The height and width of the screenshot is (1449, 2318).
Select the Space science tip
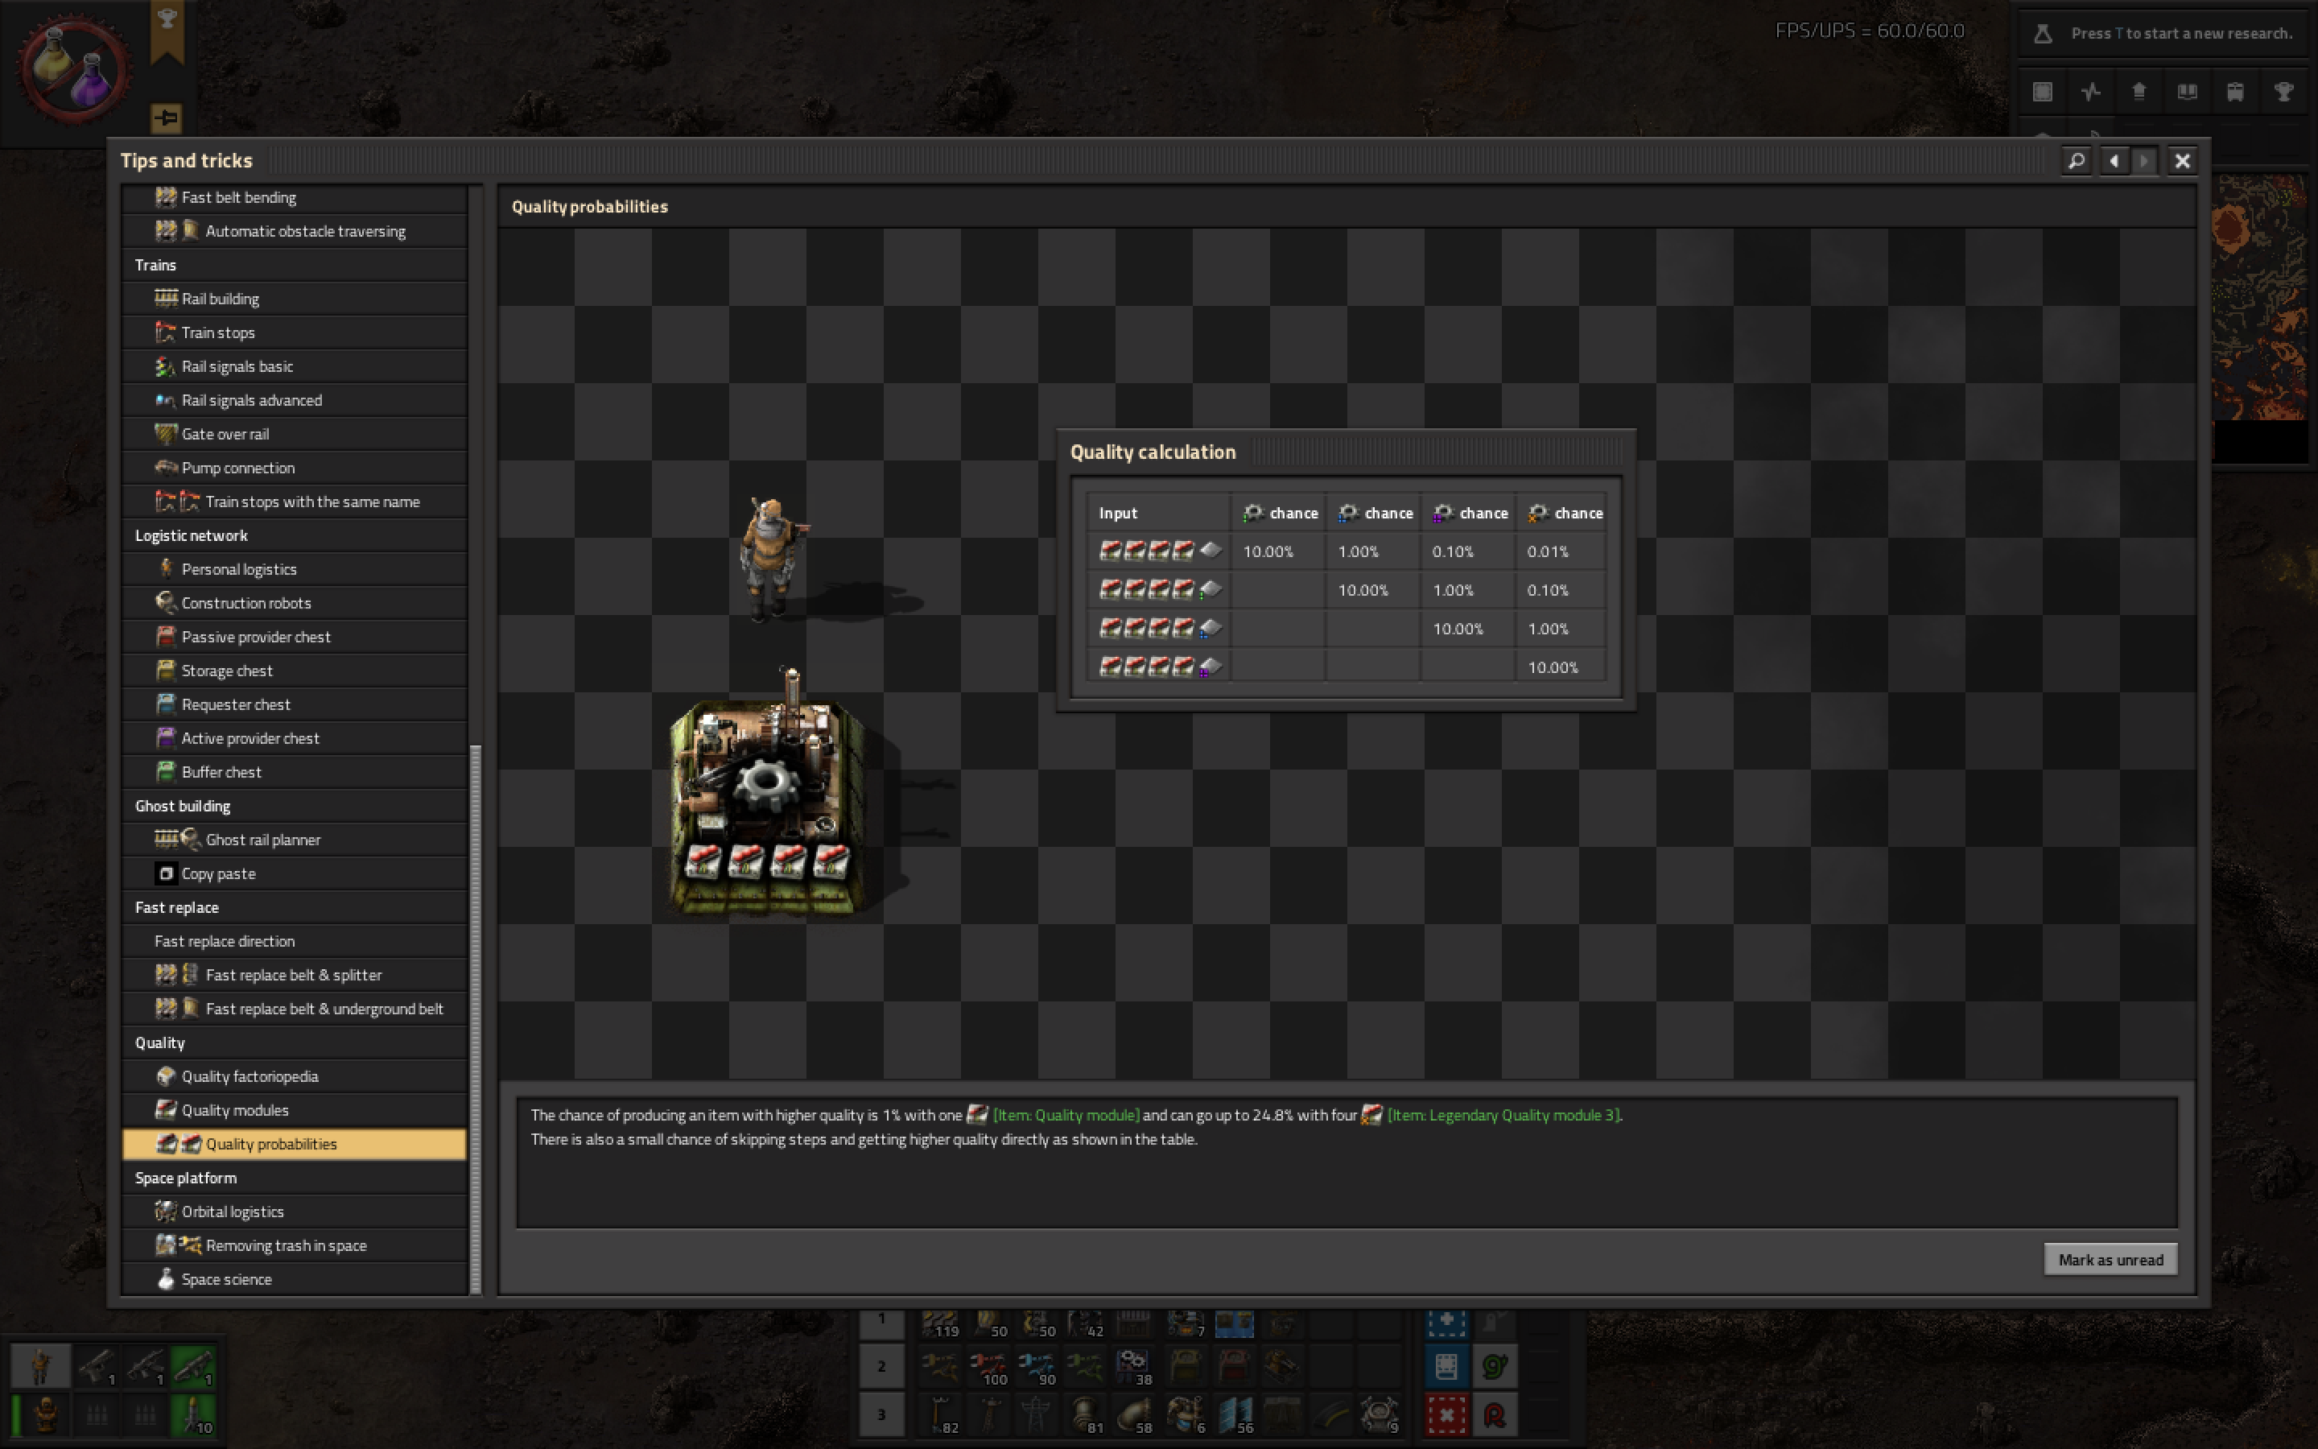(x=295, y=1279)
